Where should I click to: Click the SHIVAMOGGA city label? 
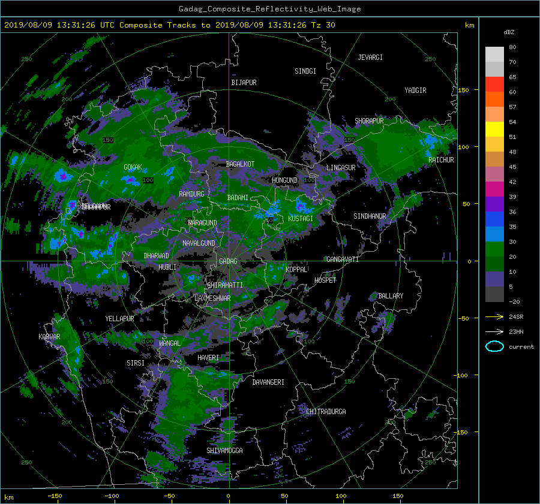coord(224,451)
